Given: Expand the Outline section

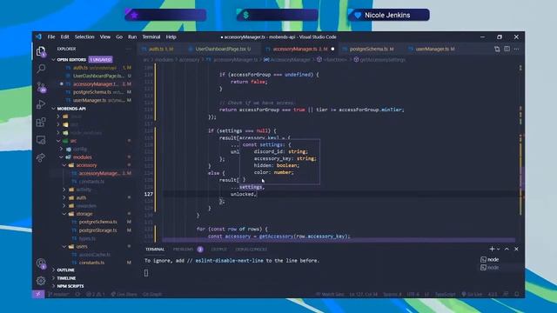Looking at the screenshot, I should tap(66, 270).
